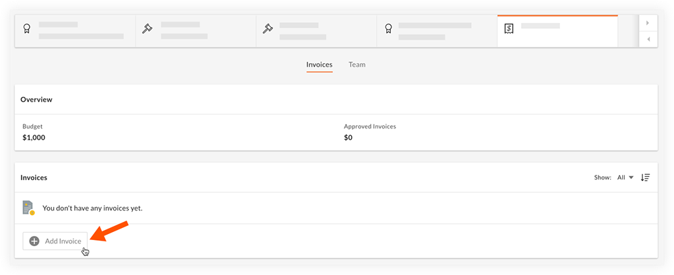Viewport: 674px width, 275px height.
Task: Open the first award ribbon project tab
Action: pos(75,31)
